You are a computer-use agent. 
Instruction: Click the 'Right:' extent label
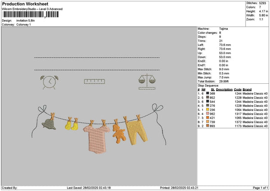[202, 49]
